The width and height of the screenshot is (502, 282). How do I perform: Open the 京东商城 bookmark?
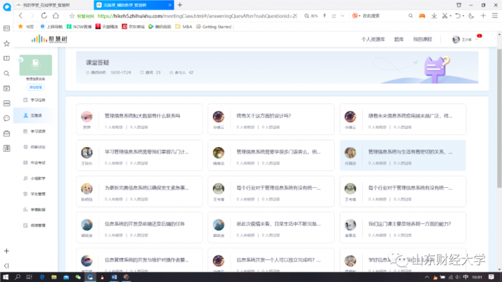pos(133,27)
